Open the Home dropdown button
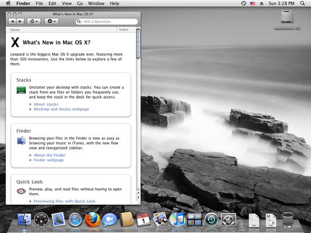Image resolution: width=311 pixels, height=233 pixels. coord(34,21)
